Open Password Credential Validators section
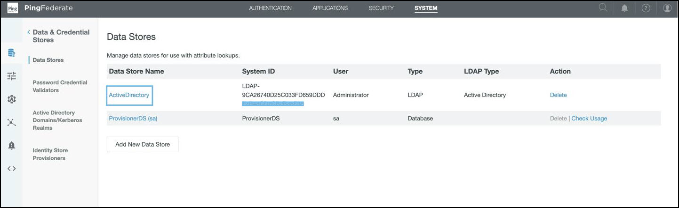 (x=60, y=86)
